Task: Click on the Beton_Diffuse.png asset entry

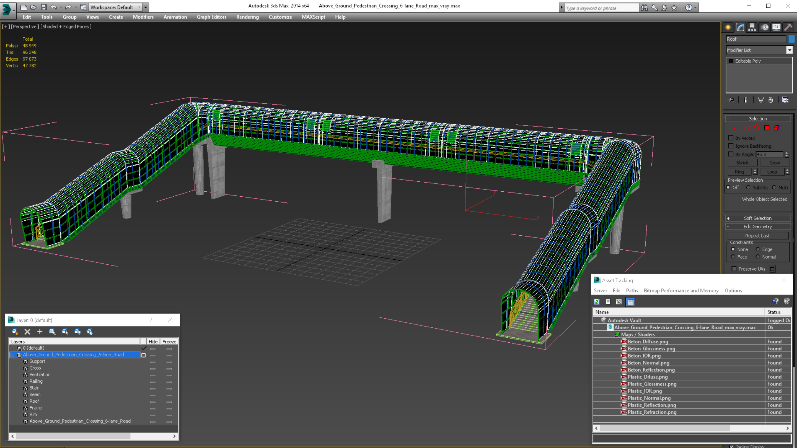Action: pyautogui.click(x=648, y=341)
